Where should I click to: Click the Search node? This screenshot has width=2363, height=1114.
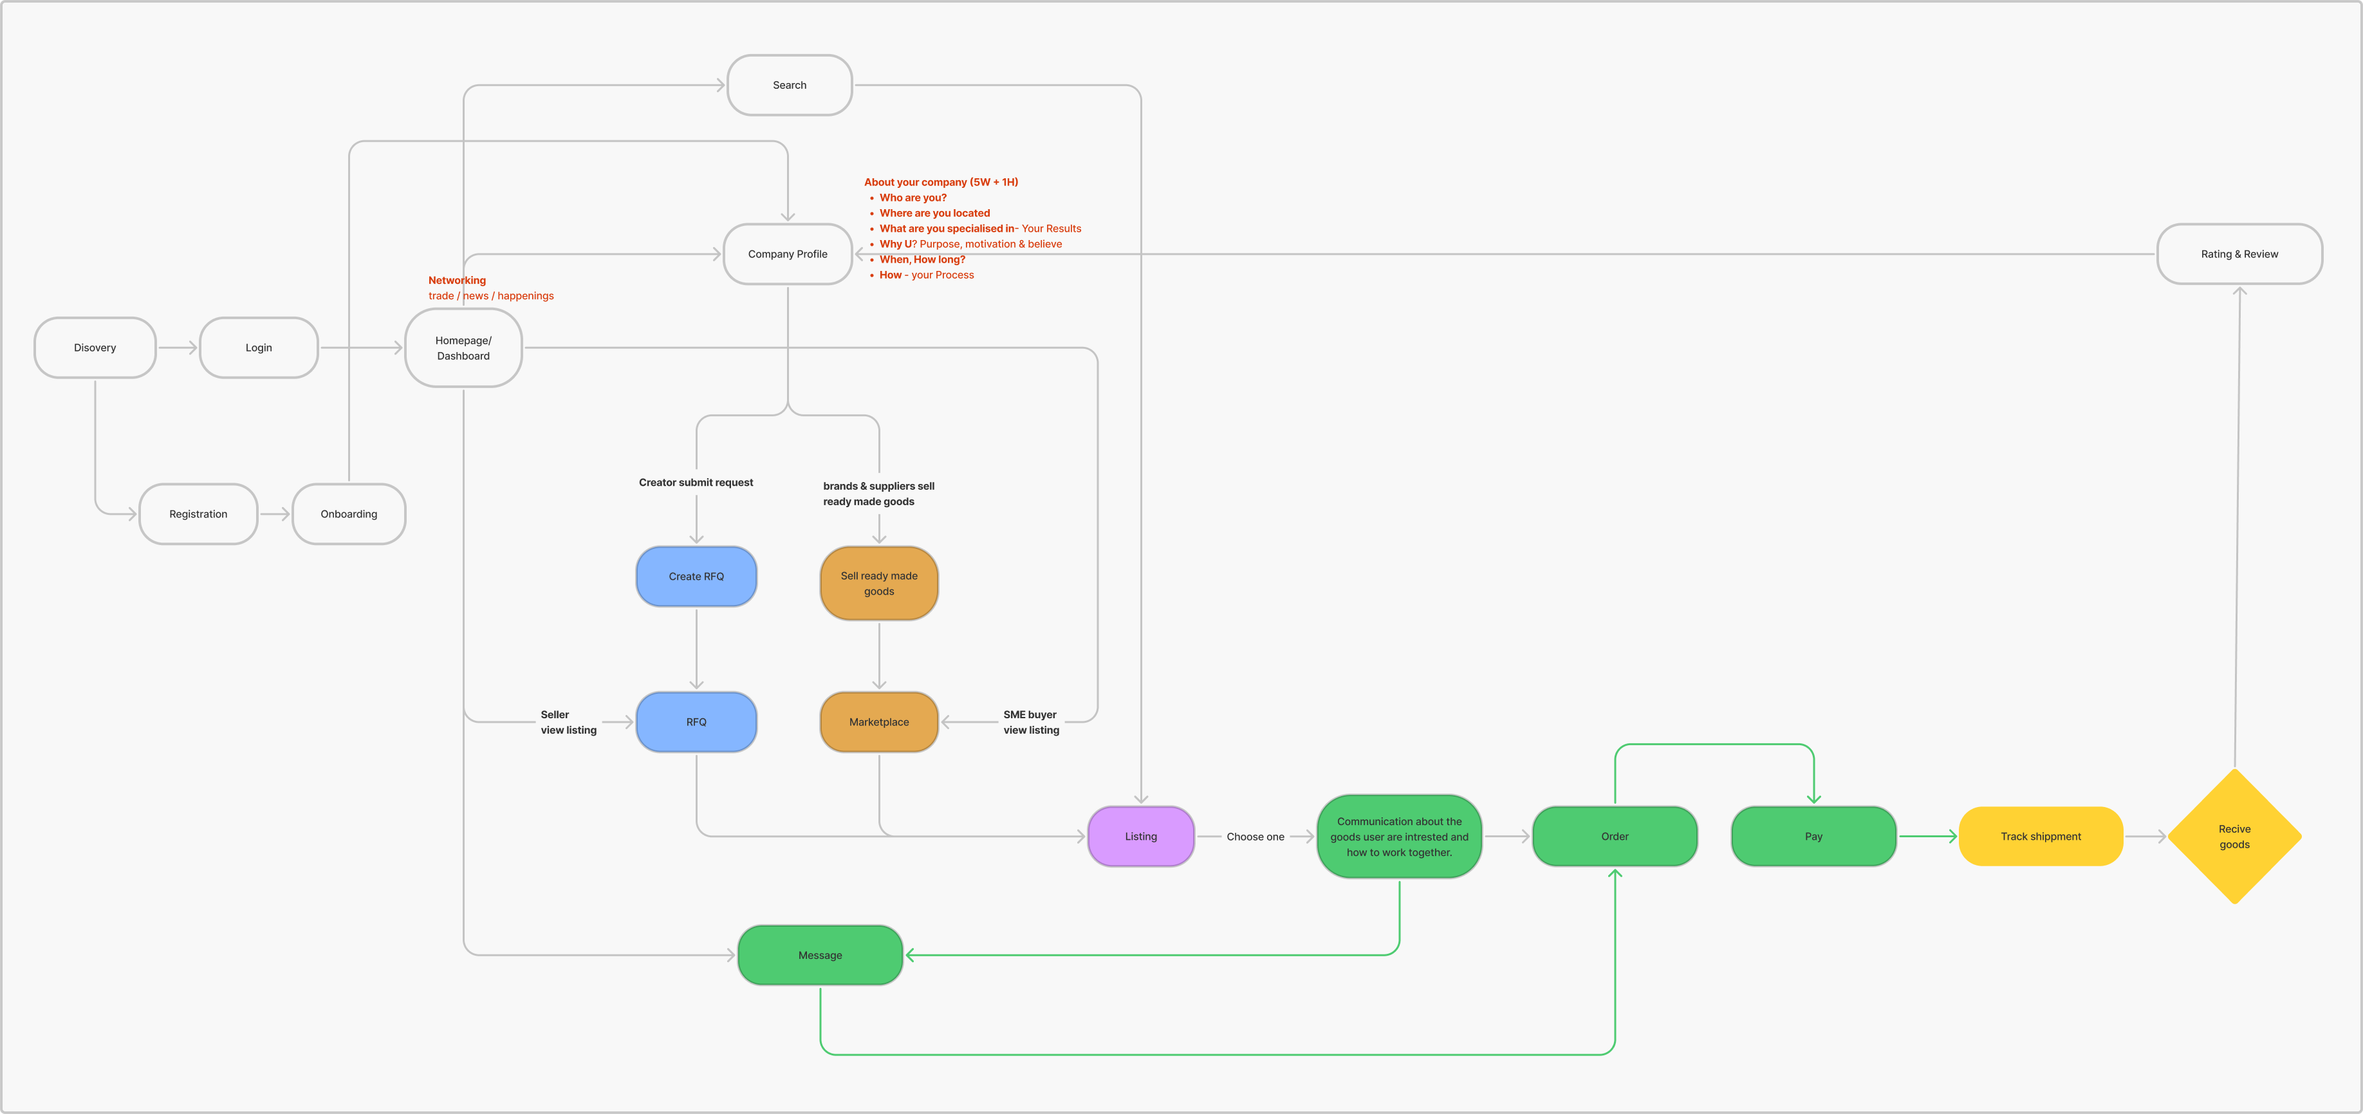coord(789,86)
